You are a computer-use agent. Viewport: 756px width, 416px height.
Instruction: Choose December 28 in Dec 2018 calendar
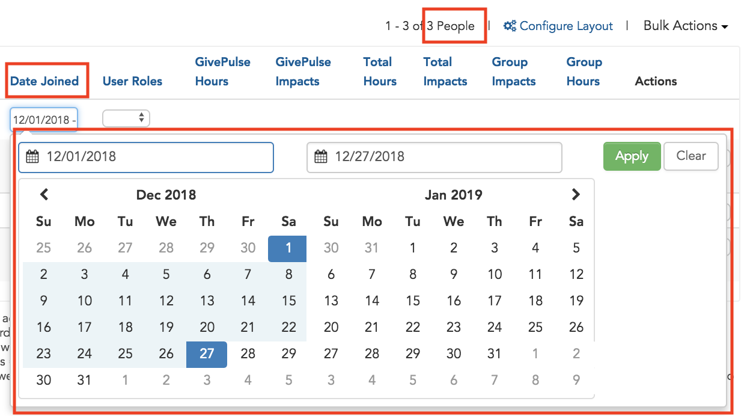coord(248,354)
